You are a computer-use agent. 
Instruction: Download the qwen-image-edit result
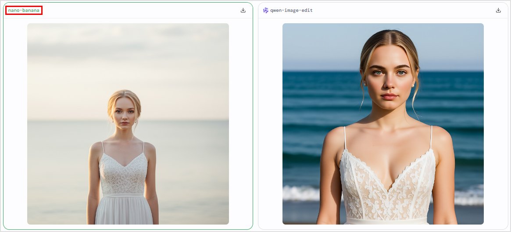point(498,11)
